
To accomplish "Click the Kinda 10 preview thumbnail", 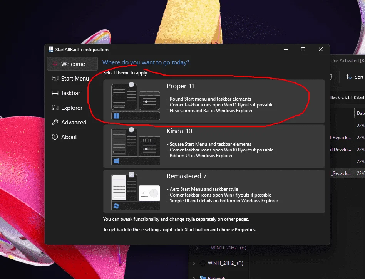I will tap(136, 146).
